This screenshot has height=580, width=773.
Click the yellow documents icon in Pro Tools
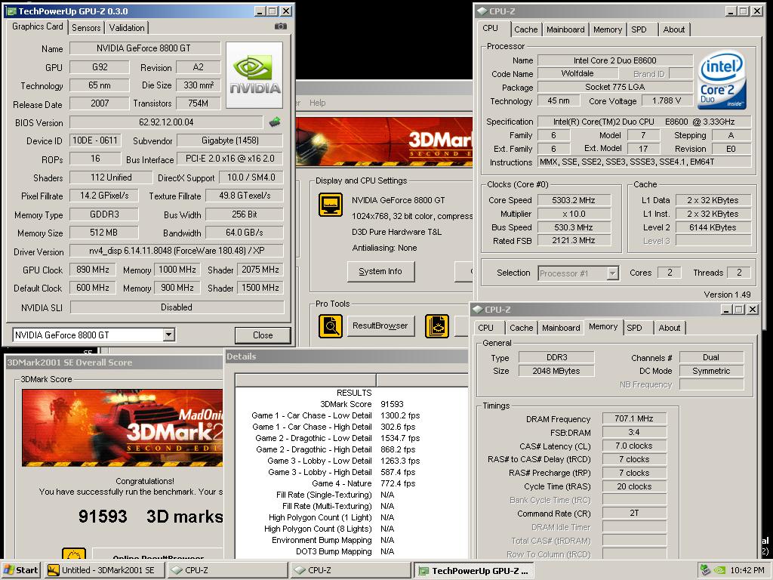pyautogui.click(x=437, y=326)
